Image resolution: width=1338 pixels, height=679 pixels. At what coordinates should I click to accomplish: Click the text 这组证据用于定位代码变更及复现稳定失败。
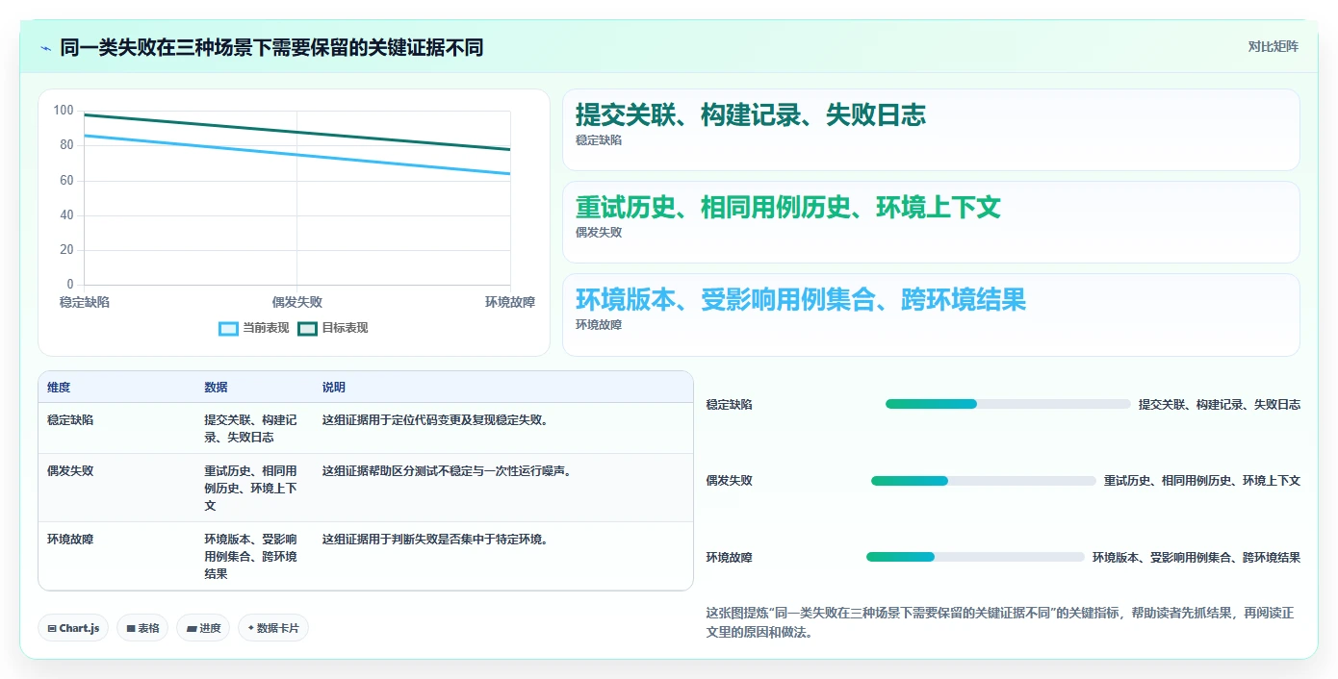tap(437, 420)
